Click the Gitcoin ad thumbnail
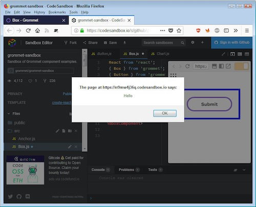The height and width of the screenshot is (207, 256). click(25, 170)
